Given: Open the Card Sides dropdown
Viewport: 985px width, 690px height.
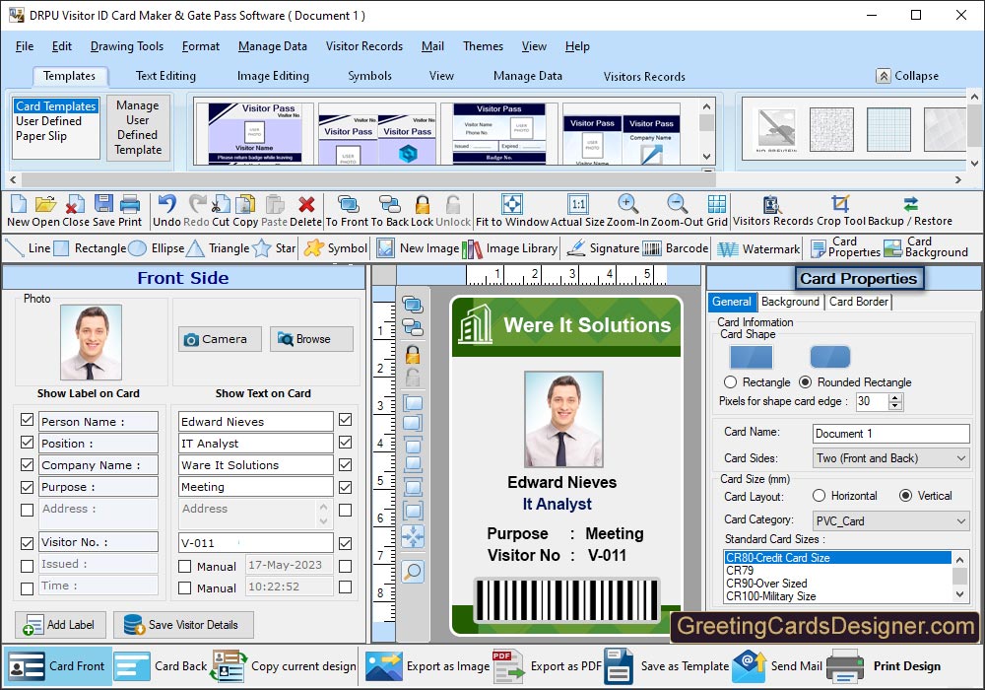Looking at the screenshot, I should coord(890,458).
